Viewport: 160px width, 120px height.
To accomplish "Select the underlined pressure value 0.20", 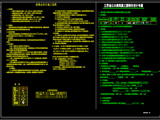I will [143, 91].
